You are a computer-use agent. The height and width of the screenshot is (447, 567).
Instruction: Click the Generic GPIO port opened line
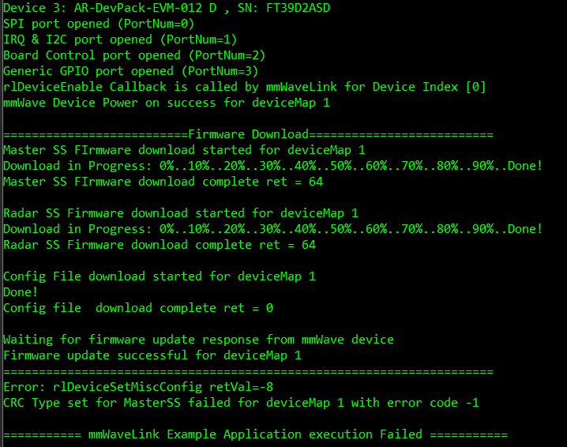point(130,71)
